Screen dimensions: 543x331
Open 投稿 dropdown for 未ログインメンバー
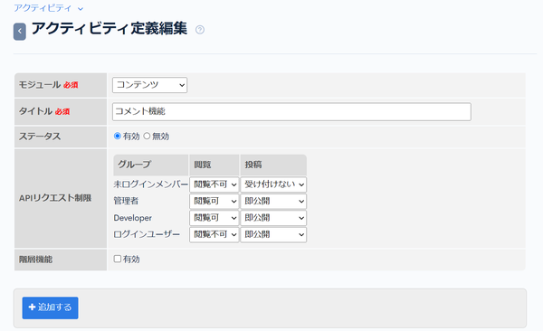click(x=273, y=184)
